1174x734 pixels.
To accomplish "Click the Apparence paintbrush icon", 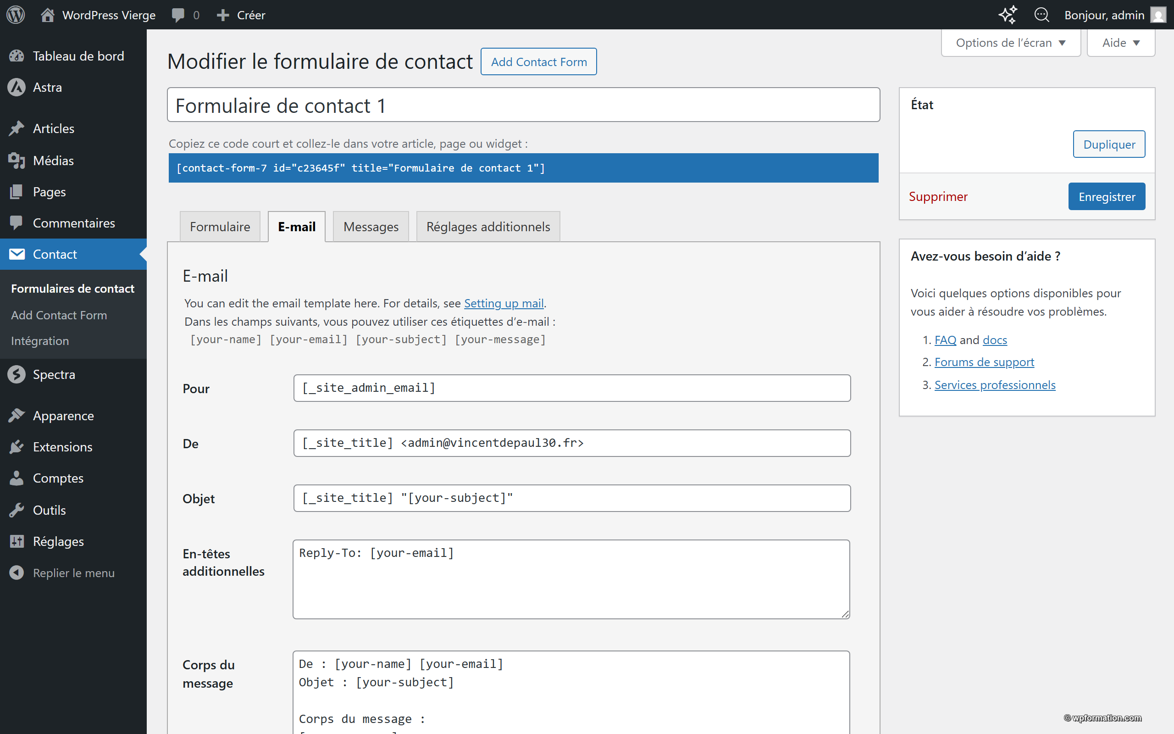I will coord(17,416).
